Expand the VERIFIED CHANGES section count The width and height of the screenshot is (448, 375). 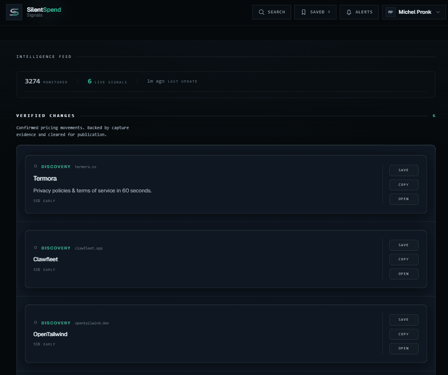434,115
